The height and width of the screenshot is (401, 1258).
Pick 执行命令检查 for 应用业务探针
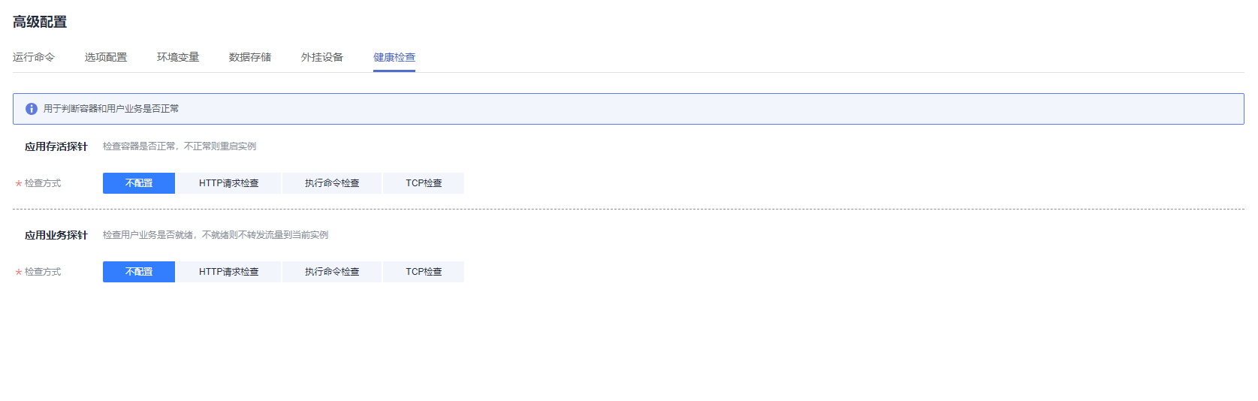tap(332, 272)
